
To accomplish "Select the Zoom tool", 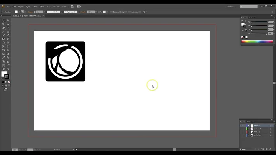I will tap(8, 69).
